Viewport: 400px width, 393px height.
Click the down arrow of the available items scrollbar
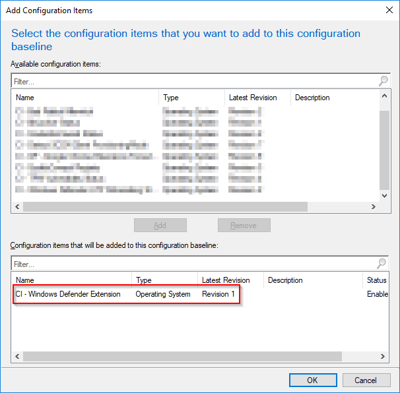[x=384, y=196]
